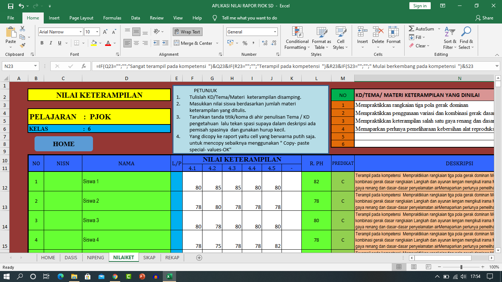Expand the Find & Select menu
This screenshot has width=502, height=282.
tap(466, 38)
